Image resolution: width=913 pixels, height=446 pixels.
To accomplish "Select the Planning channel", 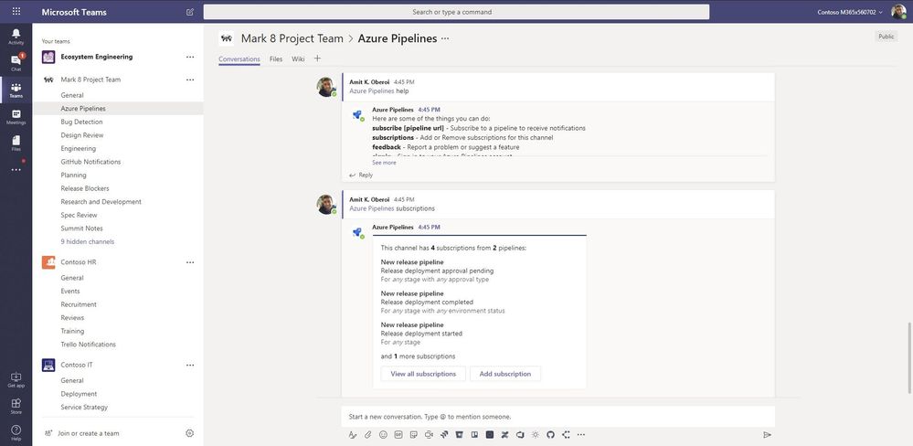I will 73,175.
